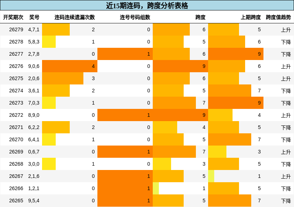Screen dimensions: 294x207
Task: Click the 跨度 column header
Action: pos(200,17)
